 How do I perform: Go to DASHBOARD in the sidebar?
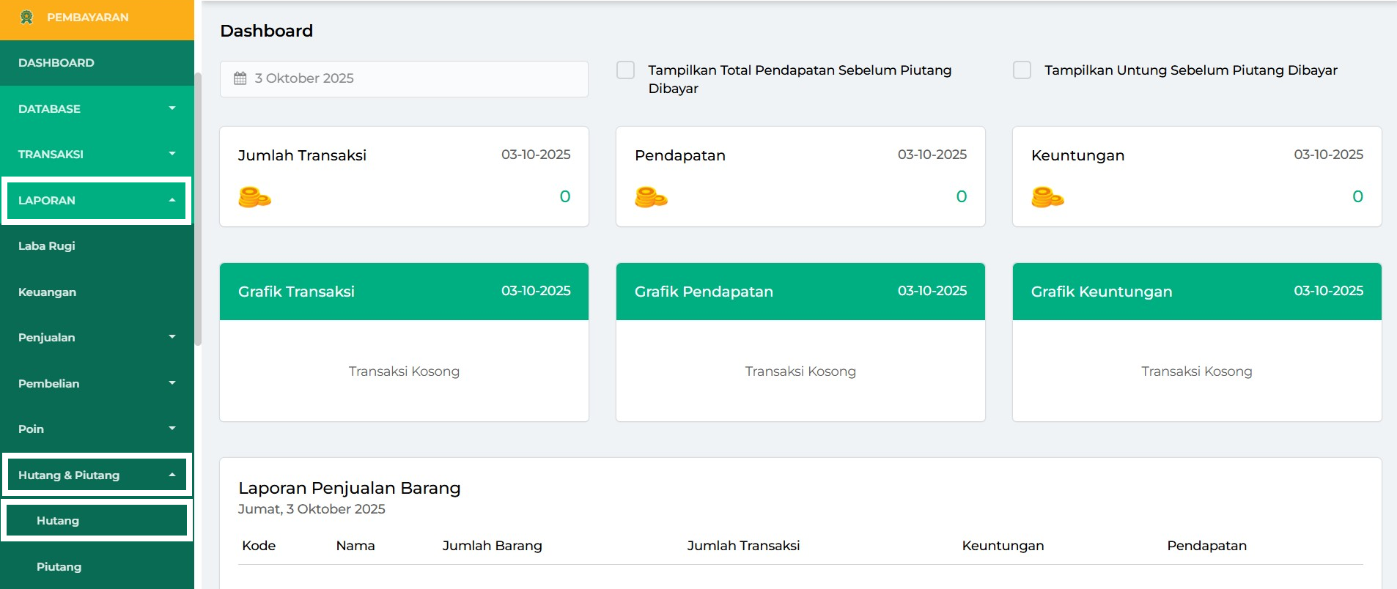point(56,63)
